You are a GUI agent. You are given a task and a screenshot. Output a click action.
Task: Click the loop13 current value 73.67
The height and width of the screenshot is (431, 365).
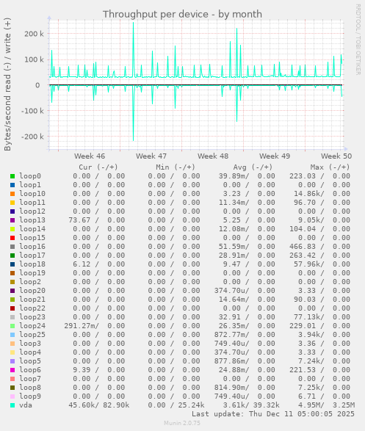[x=79, y=220]
